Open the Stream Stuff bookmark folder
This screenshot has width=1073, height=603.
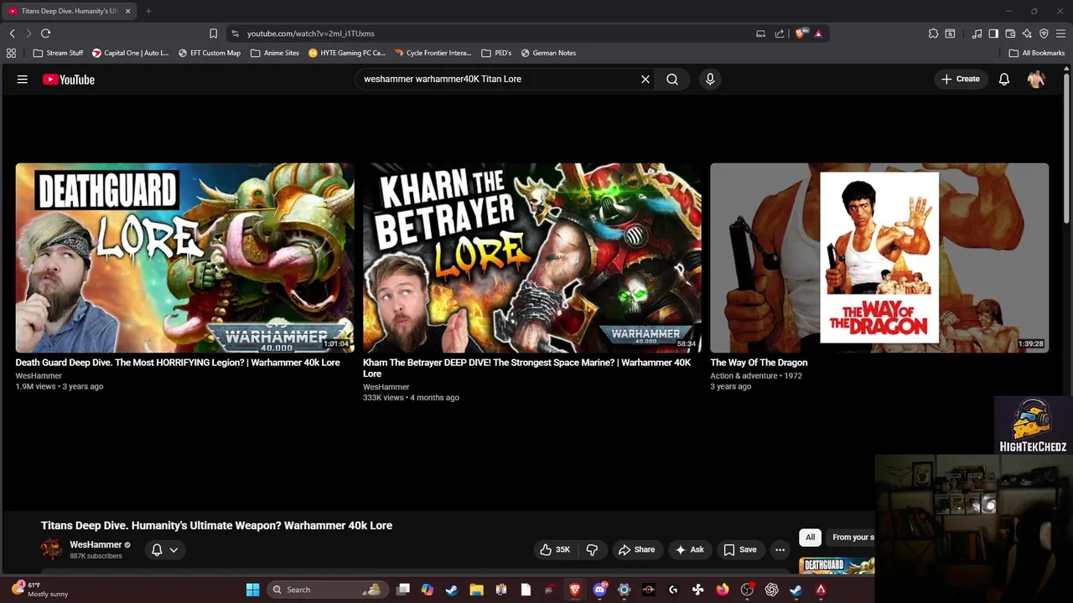tap(58, 53)
